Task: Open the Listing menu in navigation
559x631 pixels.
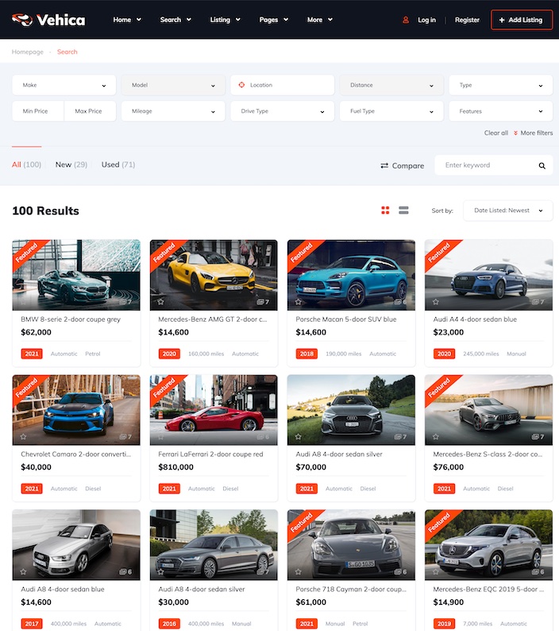Action: click(x=225, y=20)
